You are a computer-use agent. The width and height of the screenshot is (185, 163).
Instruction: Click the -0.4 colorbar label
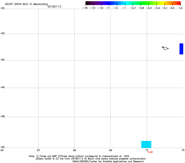point(157,8)
